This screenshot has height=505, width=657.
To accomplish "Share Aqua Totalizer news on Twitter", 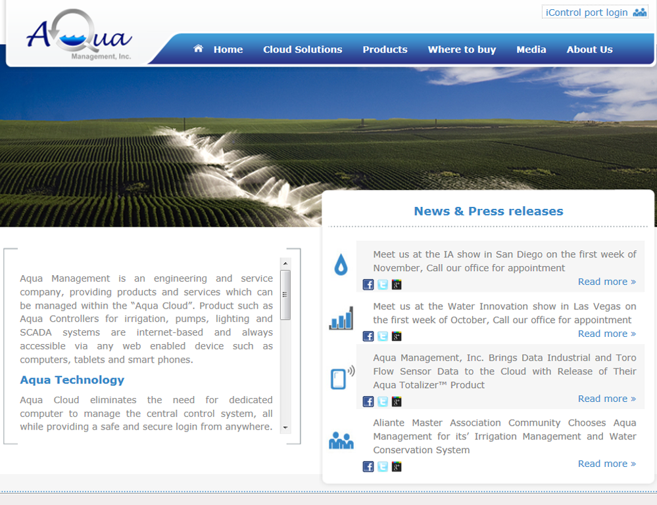I will [383, 402].
